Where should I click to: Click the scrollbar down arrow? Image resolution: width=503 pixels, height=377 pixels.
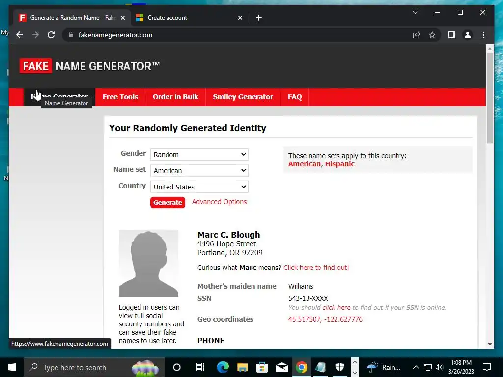(x=490, y=344)
